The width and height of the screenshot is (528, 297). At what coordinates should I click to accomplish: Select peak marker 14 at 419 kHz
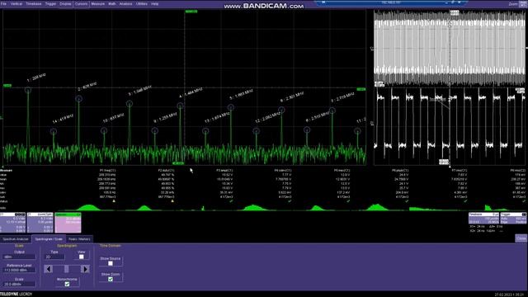coord(54,132)
